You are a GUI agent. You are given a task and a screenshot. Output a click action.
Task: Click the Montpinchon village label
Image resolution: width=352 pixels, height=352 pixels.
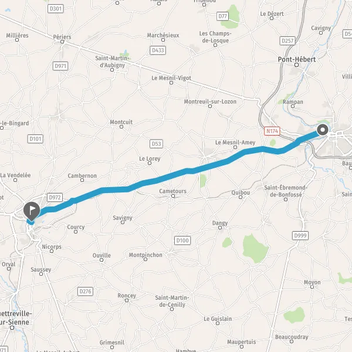145,255
